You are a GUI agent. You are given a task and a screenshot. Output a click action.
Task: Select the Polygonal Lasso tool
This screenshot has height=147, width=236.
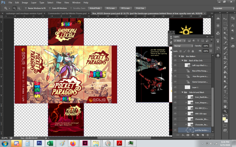pyautogui.click(x=225, y=28)
